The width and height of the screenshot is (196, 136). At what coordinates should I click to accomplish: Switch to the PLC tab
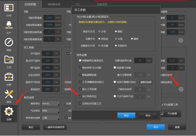78,4
